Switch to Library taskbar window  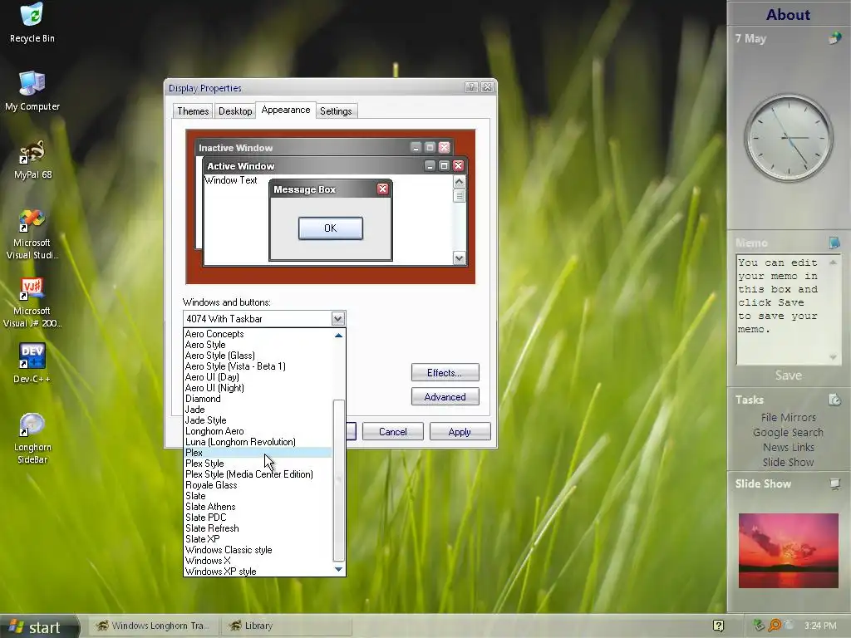tap(287, 626)
